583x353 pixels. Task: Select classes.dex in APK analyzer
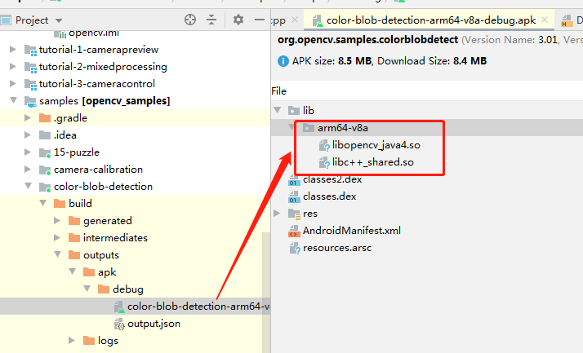click(329, 196)
